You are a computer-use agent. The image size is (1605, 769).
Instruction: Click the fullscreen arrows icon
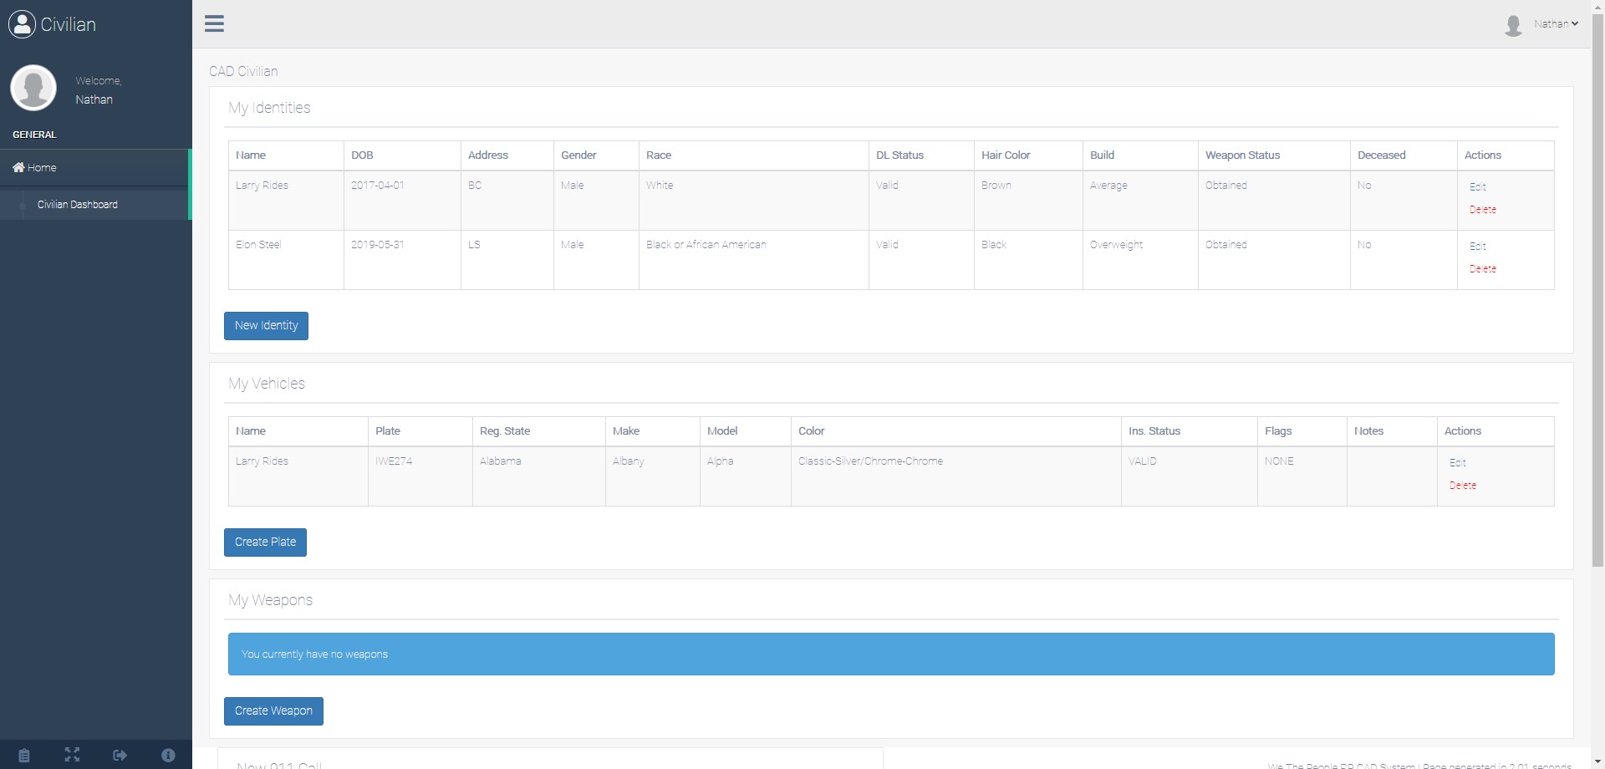tap(72, 755)
